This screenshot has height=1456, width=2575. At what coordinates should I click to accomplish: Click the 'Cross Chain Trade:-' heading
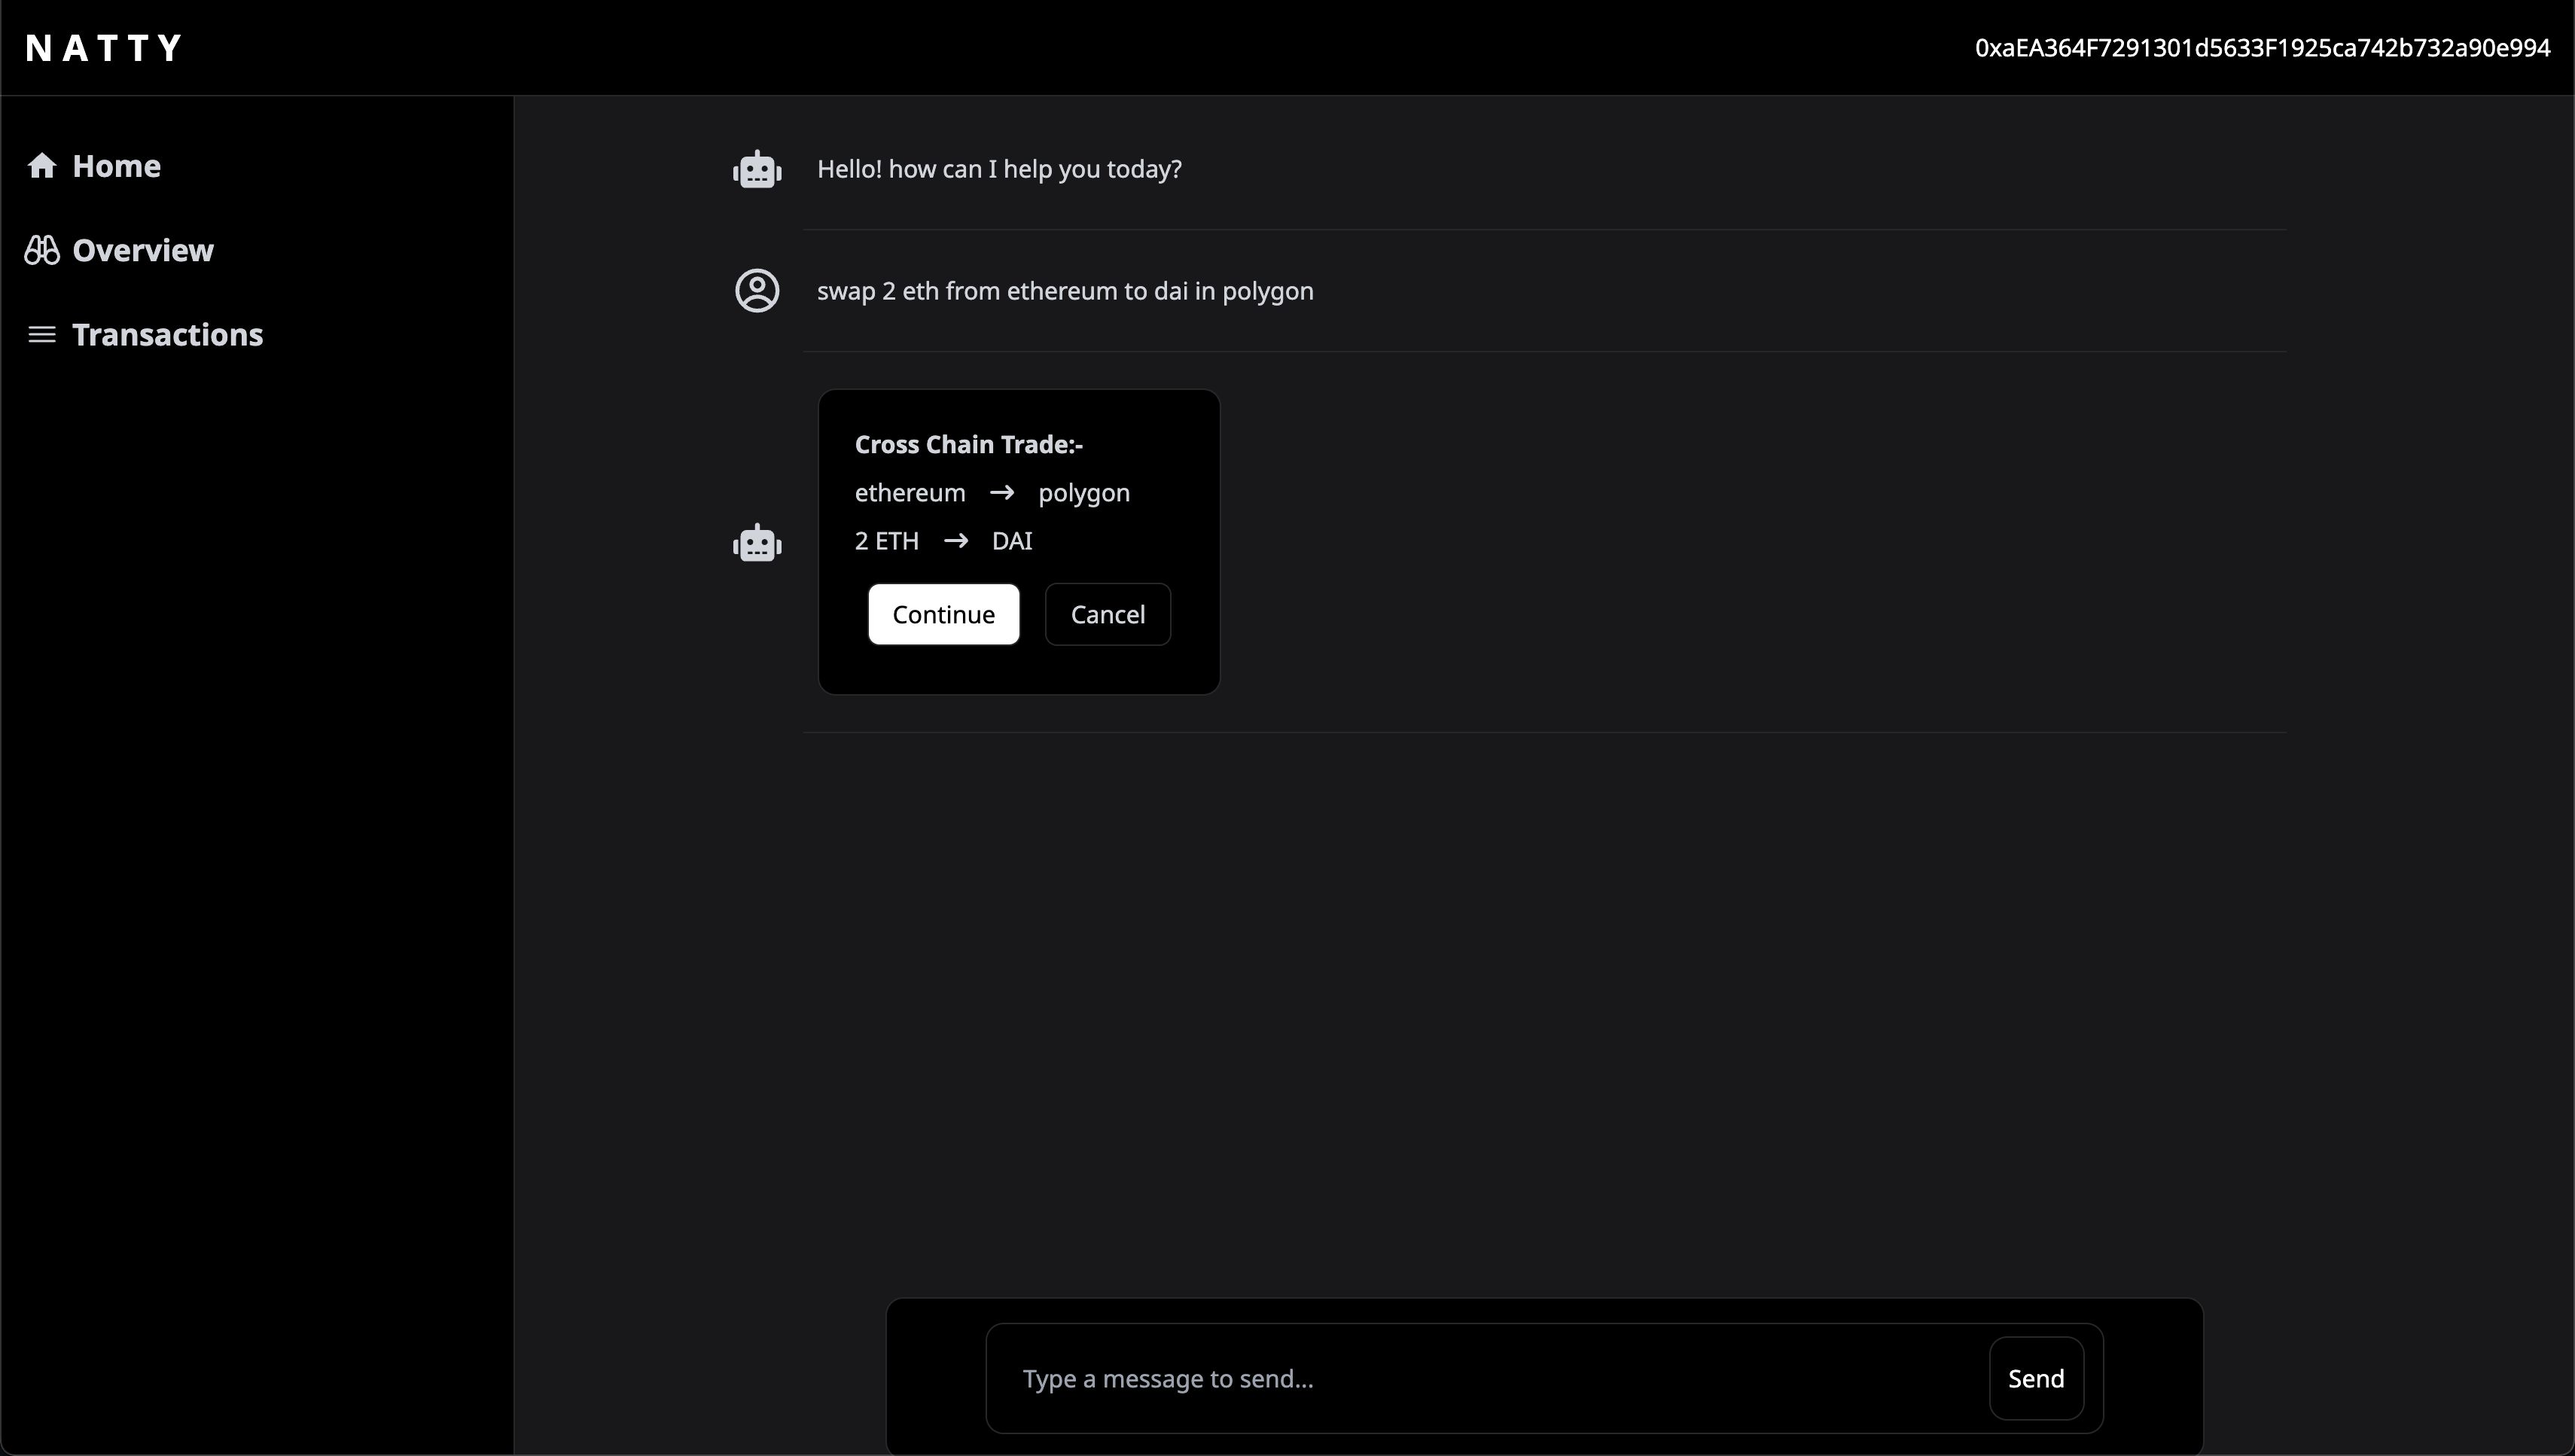pos(968,445)
